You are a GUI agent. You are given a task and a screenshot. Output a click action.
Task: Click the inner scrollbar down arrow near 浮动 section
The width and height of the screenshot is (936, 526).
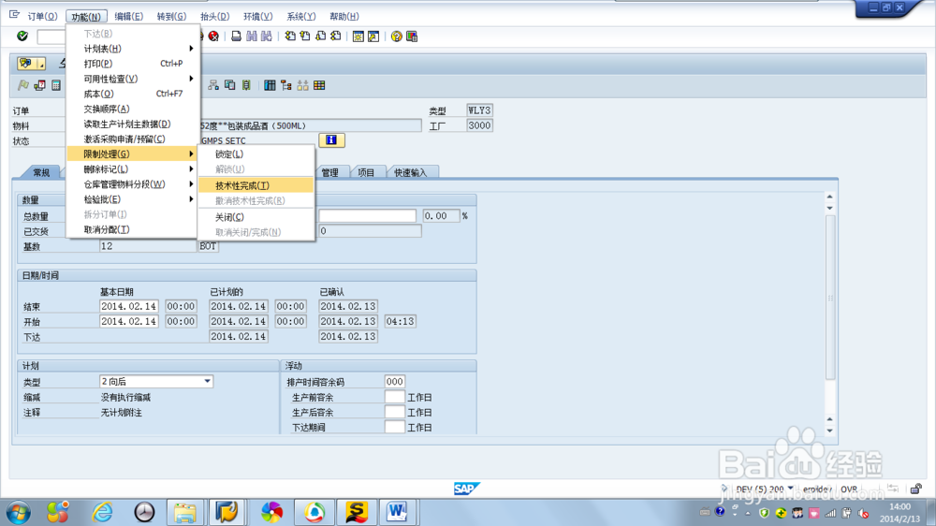point(829,431)
